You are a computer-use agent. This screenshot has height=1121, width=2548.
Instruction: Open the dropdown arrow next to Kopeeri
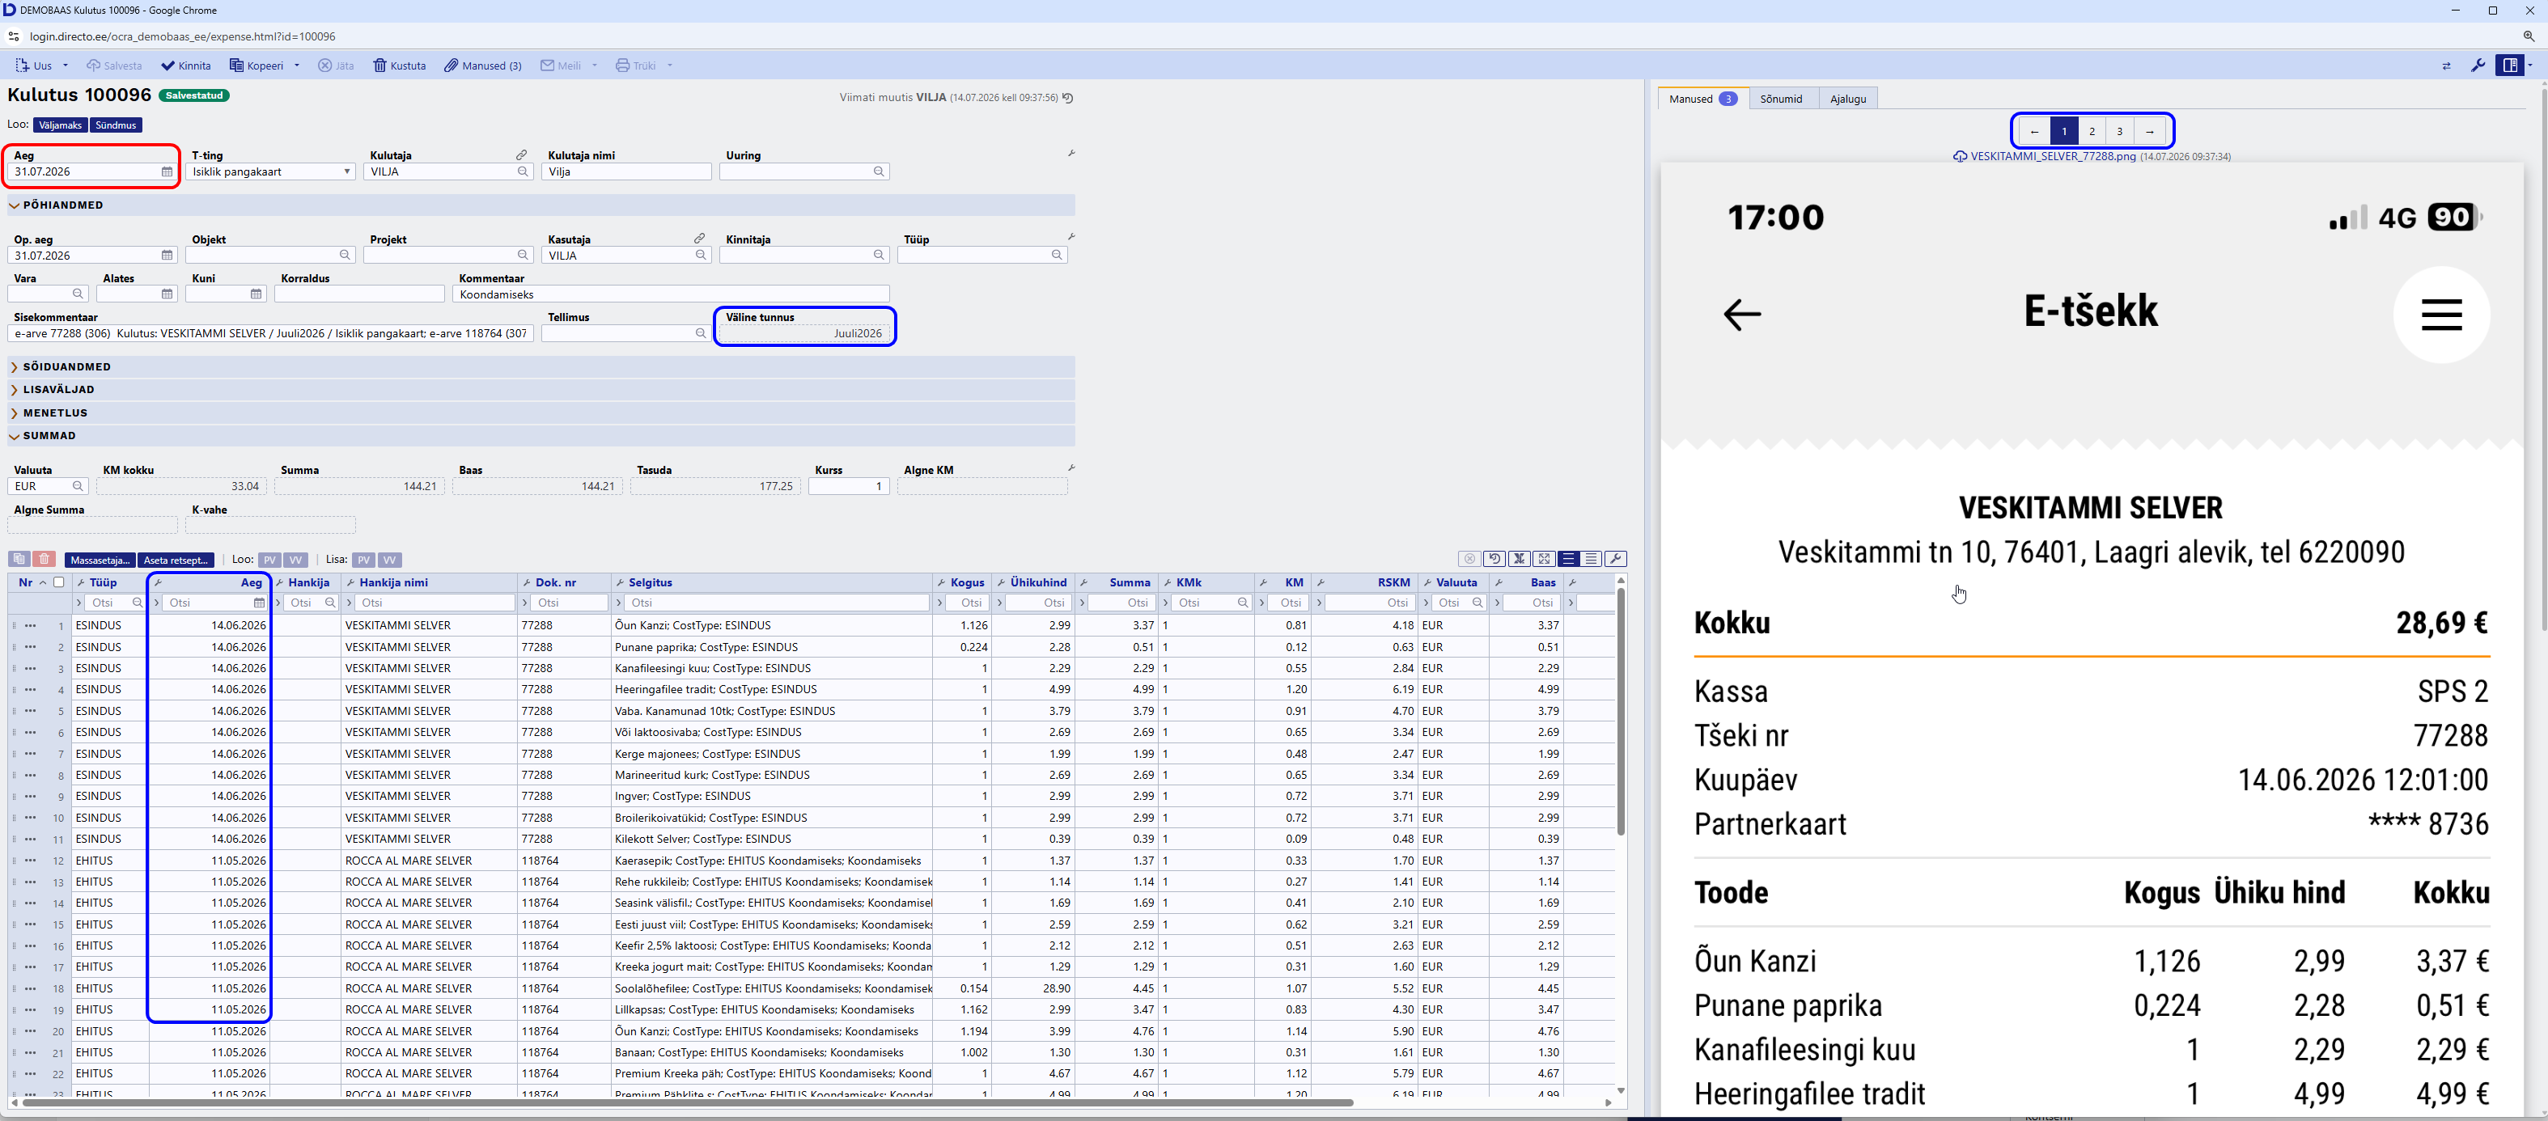click(297, 66)
